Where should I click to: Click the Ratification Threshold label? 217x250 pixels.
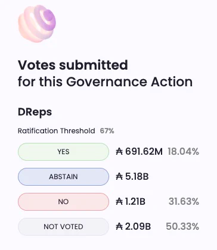point(57,131)
